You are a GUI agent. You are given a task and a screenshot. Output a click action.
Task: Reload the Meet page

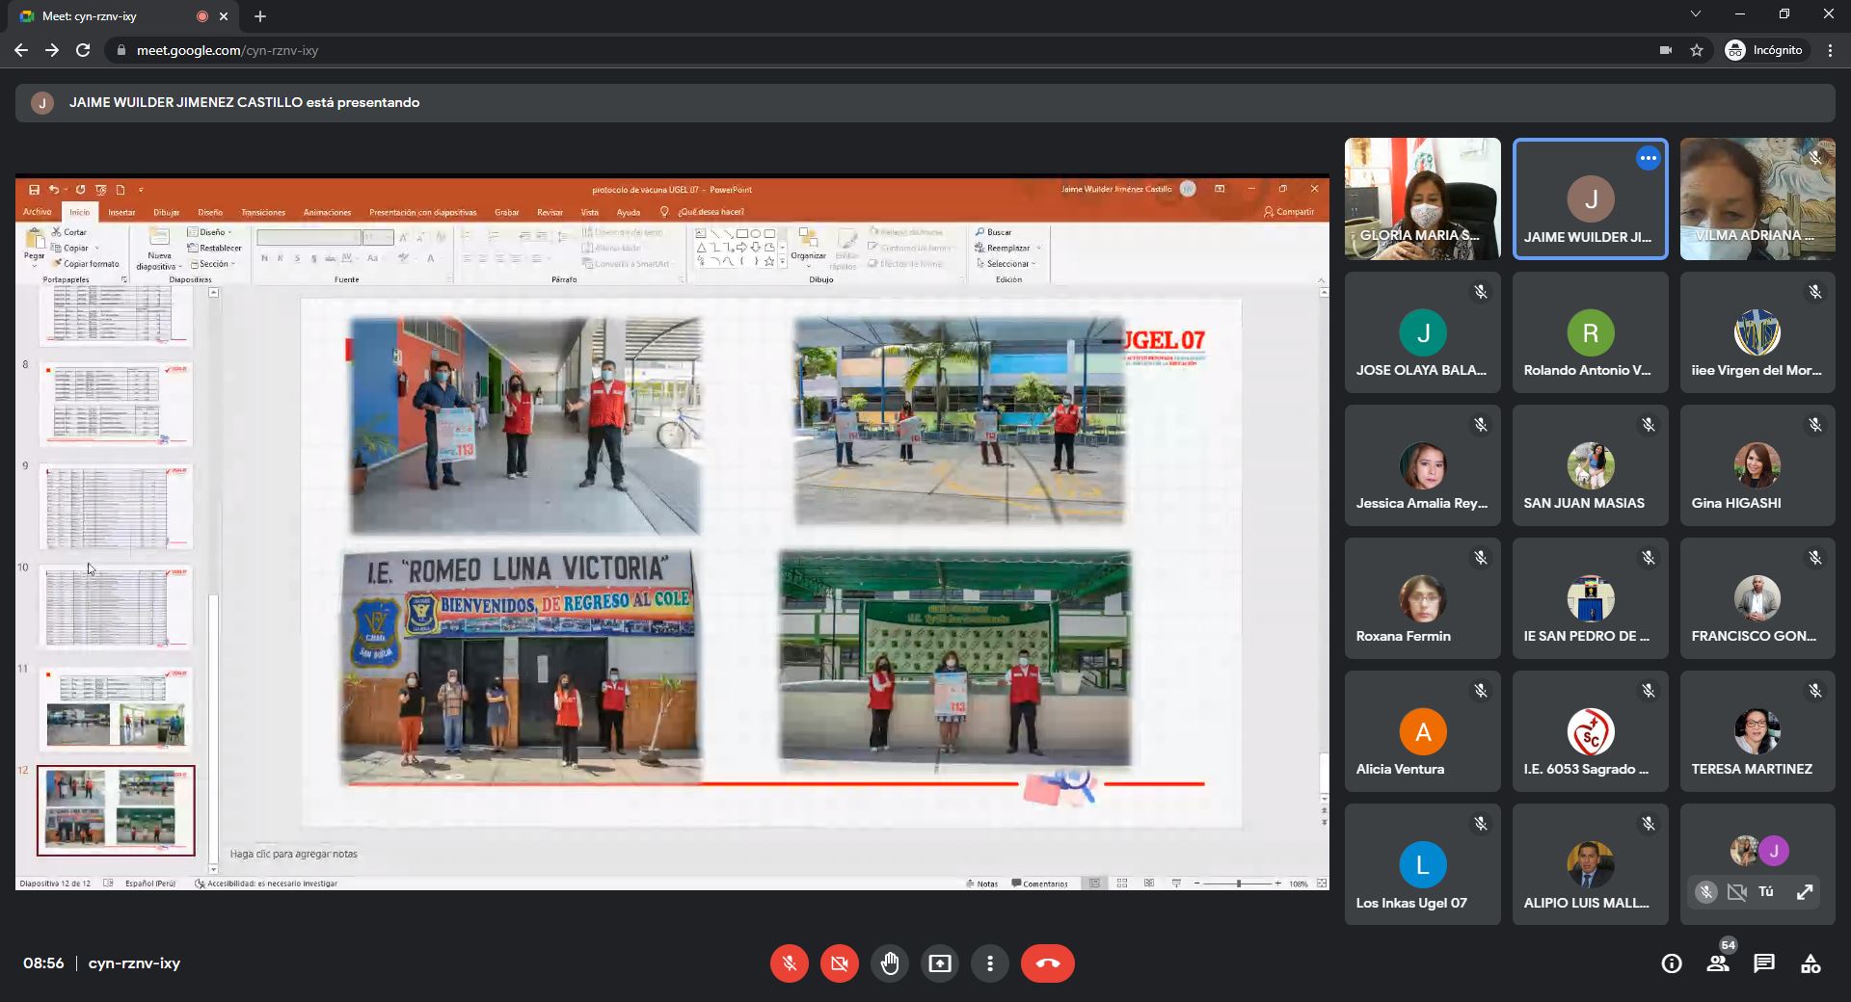point(83,50)
